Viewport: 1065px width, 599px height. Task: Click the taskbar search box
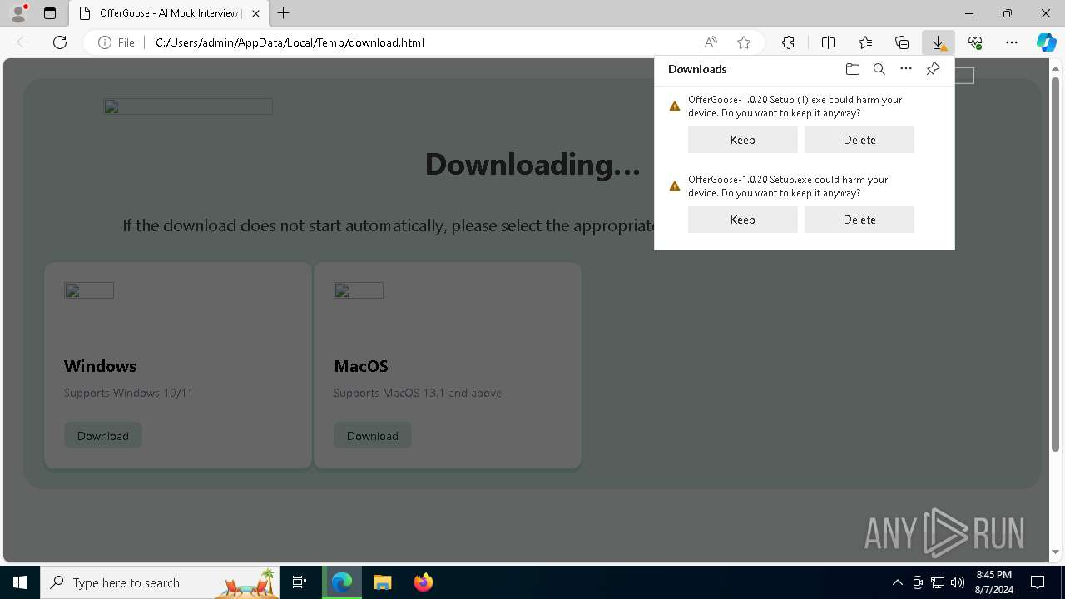pyautogui.click(x=161, y=582)
